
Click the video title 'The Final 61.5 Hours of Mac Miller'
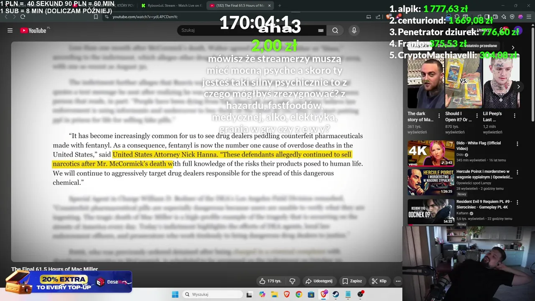[x=54, y=269]
